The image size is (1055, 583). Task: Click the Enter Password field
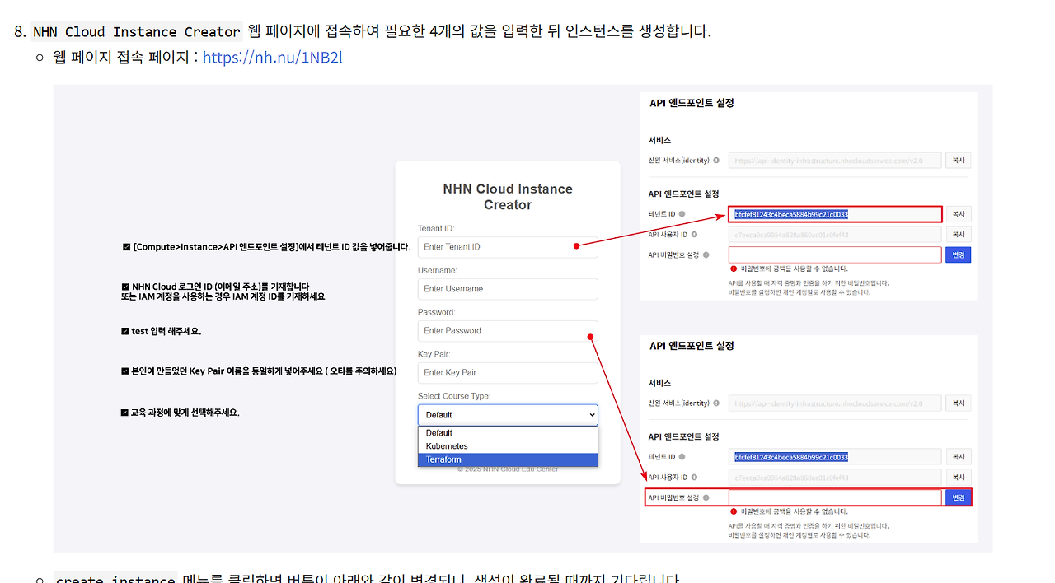[508, 331]
